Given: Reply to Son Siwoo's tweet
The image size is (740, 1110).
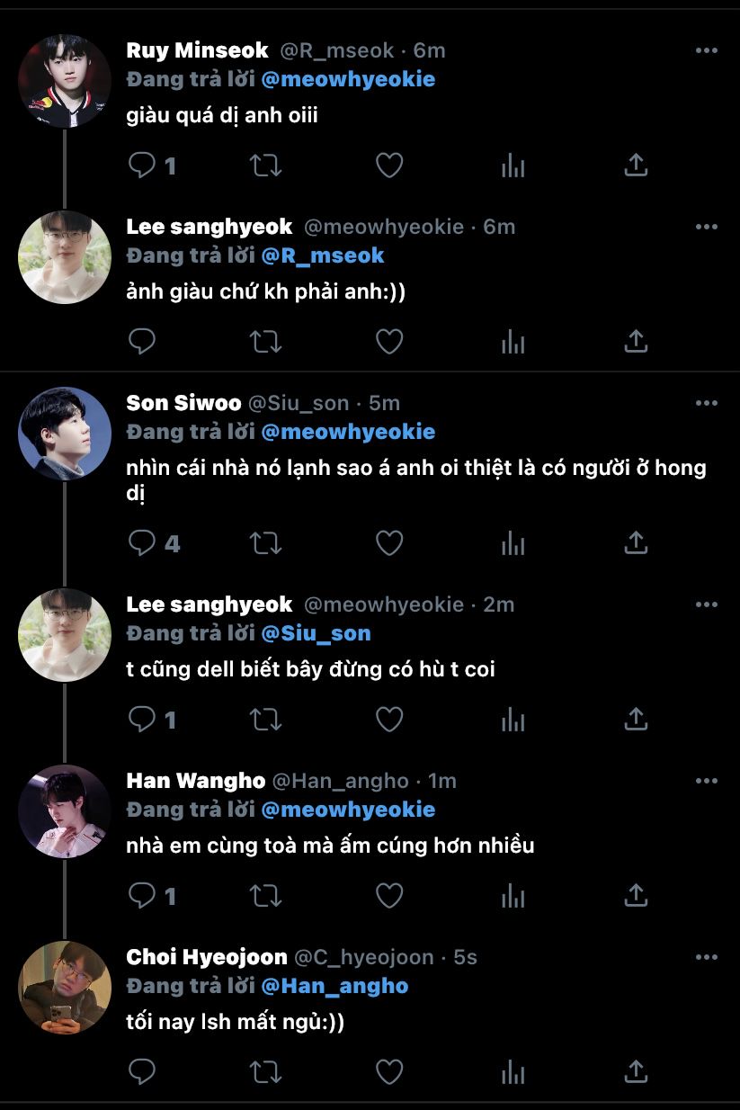Looking at the screenshot, I should click(142, 543).
